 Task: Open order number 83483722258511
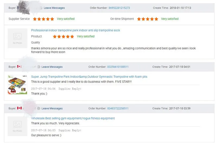[118, 108]
